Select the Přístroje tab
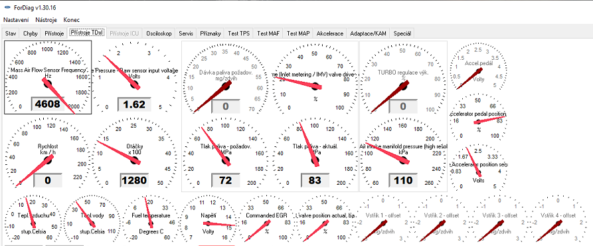 coord(54,33)
